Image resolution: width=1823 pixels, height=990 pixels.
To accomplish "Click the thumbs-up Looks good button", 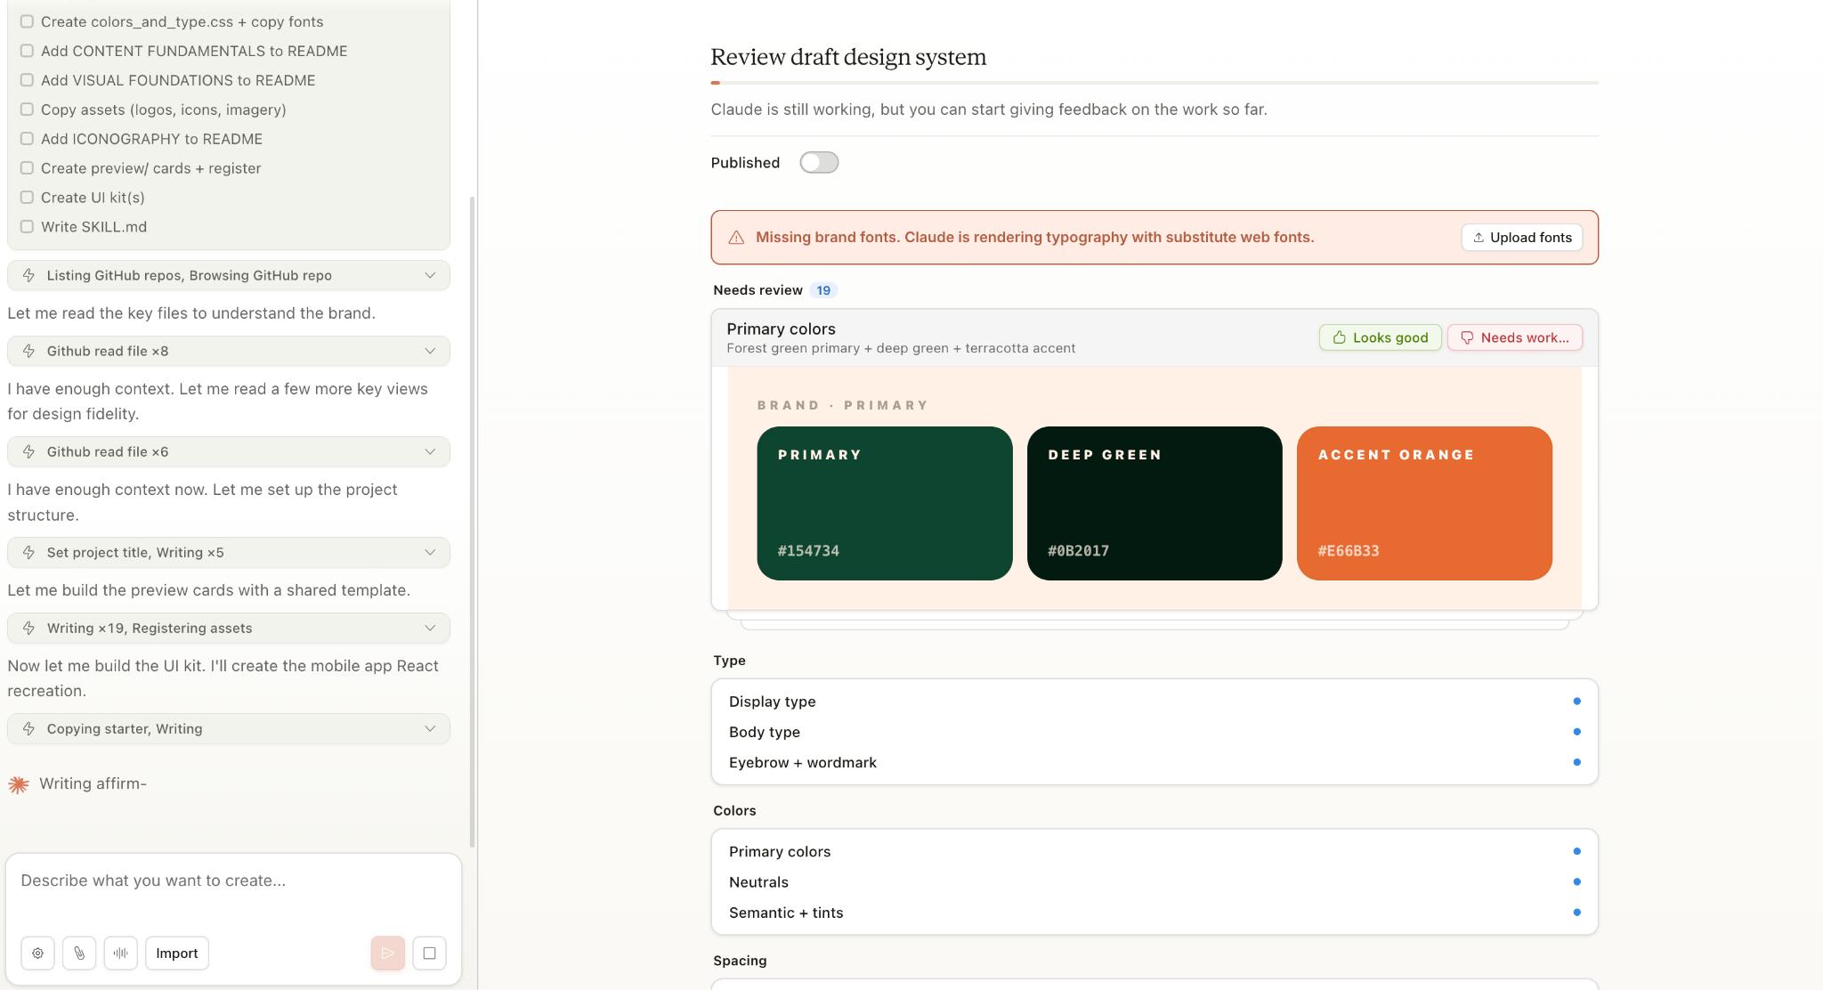I will [1380, 337].
